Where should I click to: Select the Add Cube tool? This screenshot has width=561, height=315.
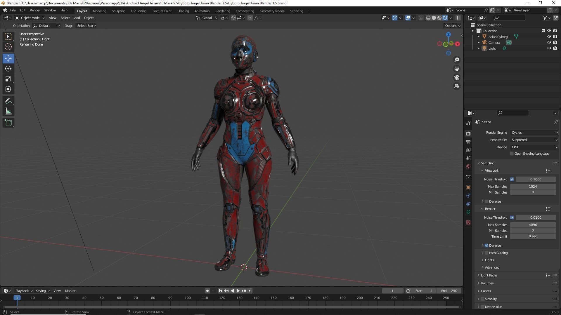[x=8, y=123]
